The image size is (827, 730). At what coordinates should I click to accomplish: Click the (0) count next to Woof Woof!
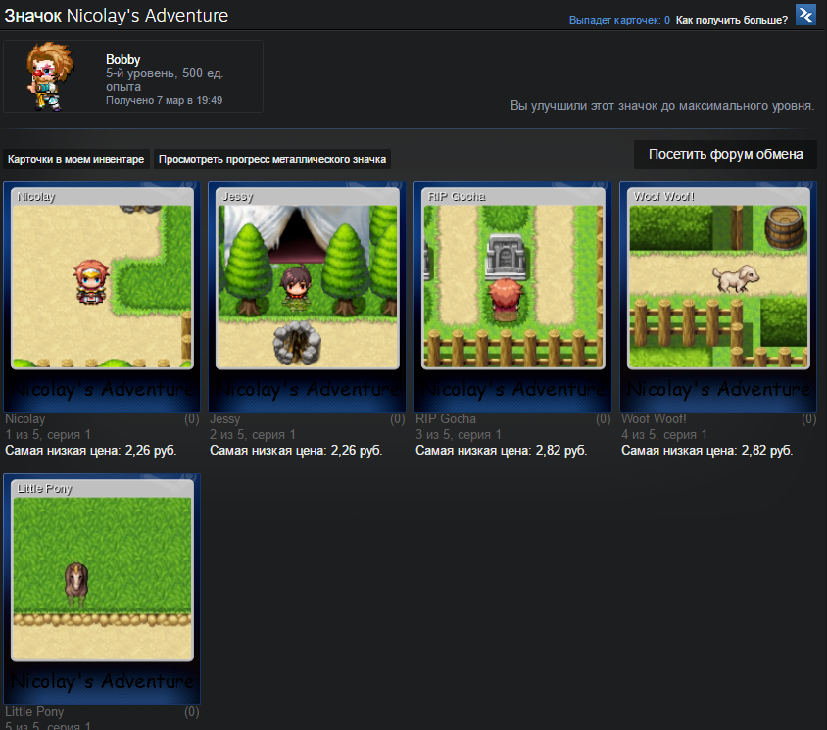pos(809,419)
